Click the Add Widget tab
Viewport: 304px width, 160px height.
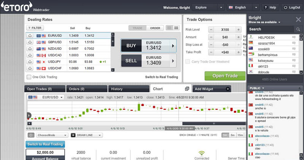click(212, 89)
